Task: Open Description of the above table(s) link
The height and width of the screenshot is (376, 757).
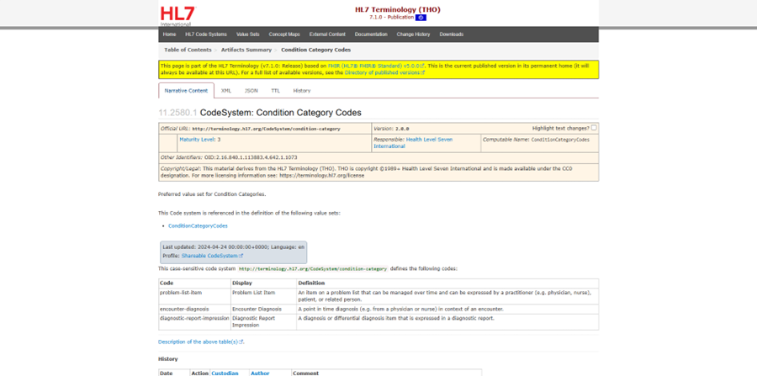Action: (x=201, y=342)
